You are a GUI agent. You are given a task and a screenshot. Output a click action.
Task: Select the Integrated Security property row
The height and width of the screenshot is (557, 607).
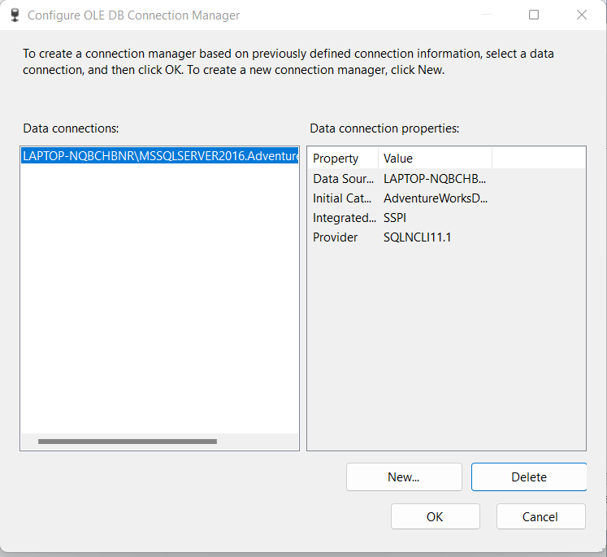coord(446,217)
